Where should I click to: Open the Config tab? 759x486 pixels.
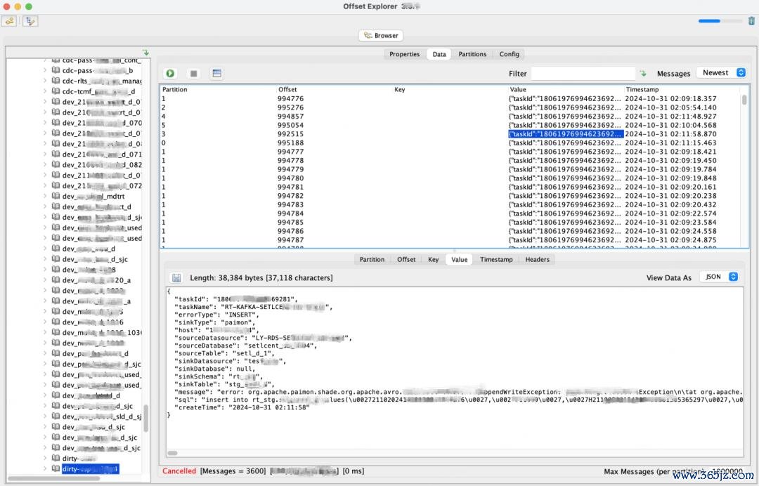[x=510, y=54]
